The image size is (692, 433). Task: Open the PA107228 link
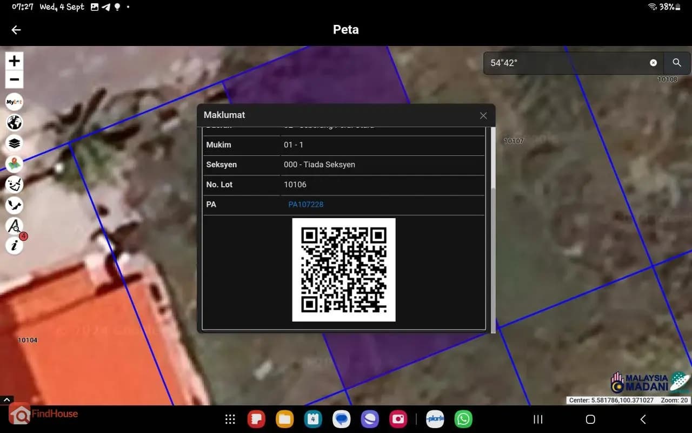point(306,205)
